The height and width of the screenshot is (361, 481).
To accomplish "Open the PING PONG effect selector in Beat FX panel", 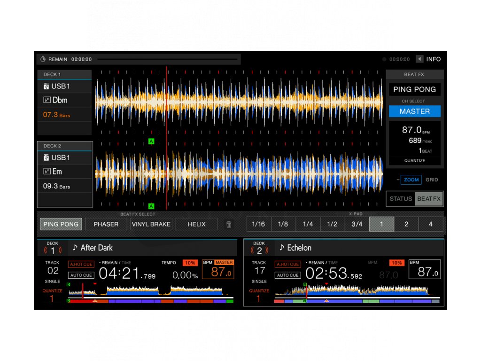I will click(x=414, y=89).
